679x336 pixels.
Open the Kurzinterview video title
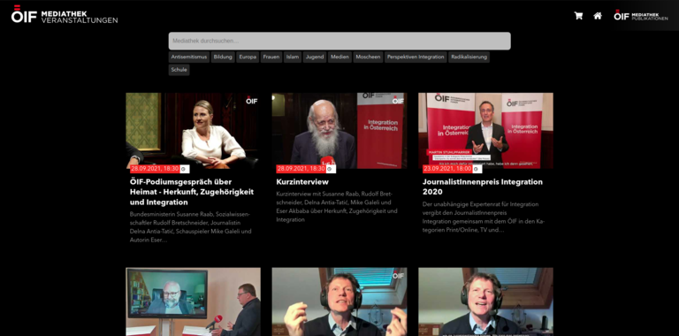tap(302, 182)
